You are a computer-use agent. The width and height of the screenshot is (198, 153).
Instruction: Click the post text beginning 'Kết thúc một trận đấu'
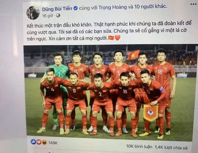[109, 31]
